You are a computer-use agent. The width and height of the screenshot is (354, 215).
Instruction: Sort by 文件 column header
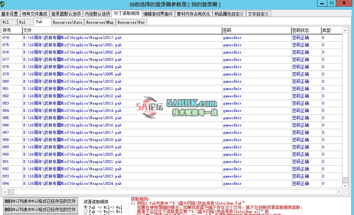[122, 31]
